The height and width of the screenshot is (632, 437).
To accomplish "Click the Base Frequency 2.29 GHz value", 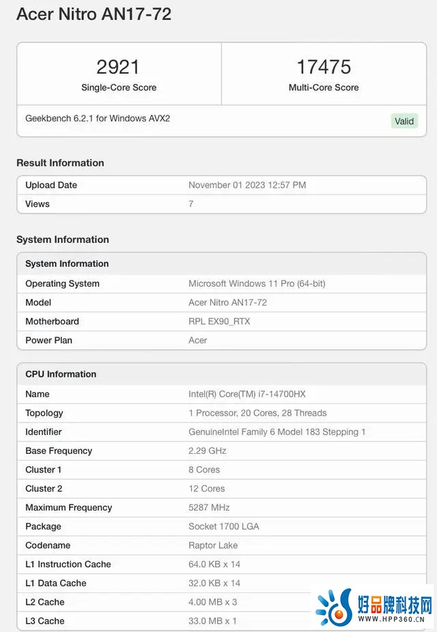I will [x=207, y=451].
